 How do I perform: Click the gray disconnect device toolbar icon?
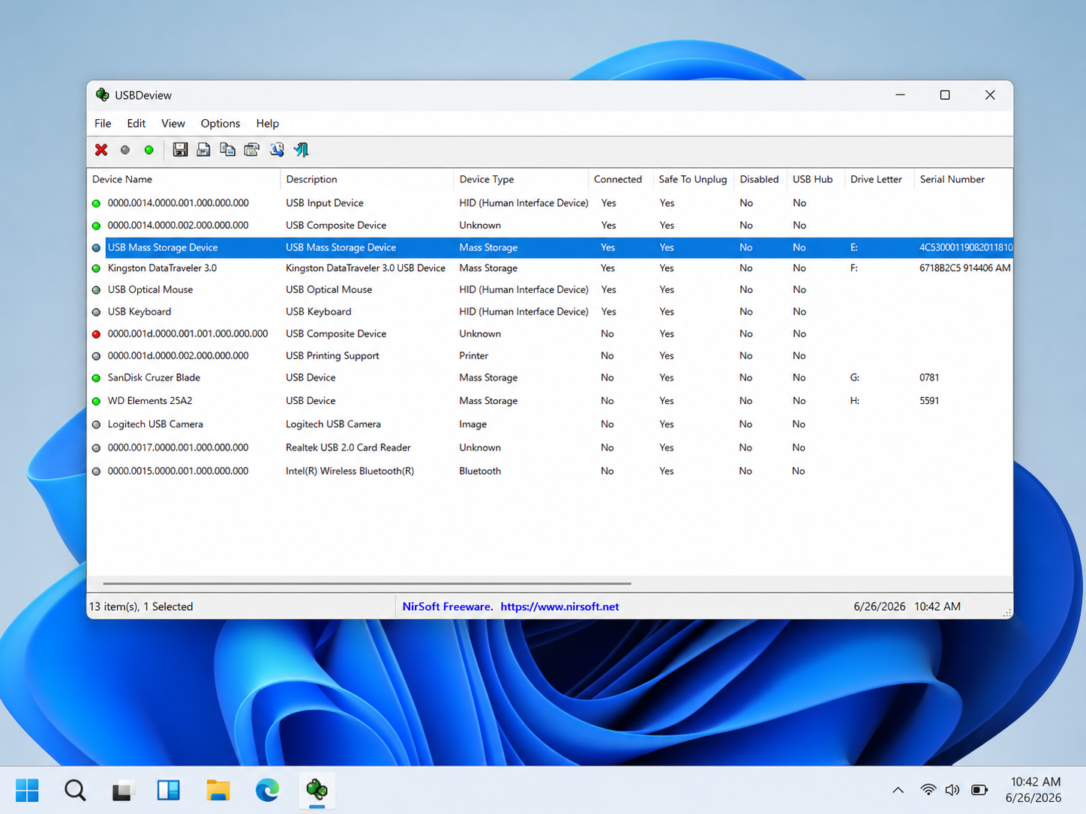coord(125,150)
